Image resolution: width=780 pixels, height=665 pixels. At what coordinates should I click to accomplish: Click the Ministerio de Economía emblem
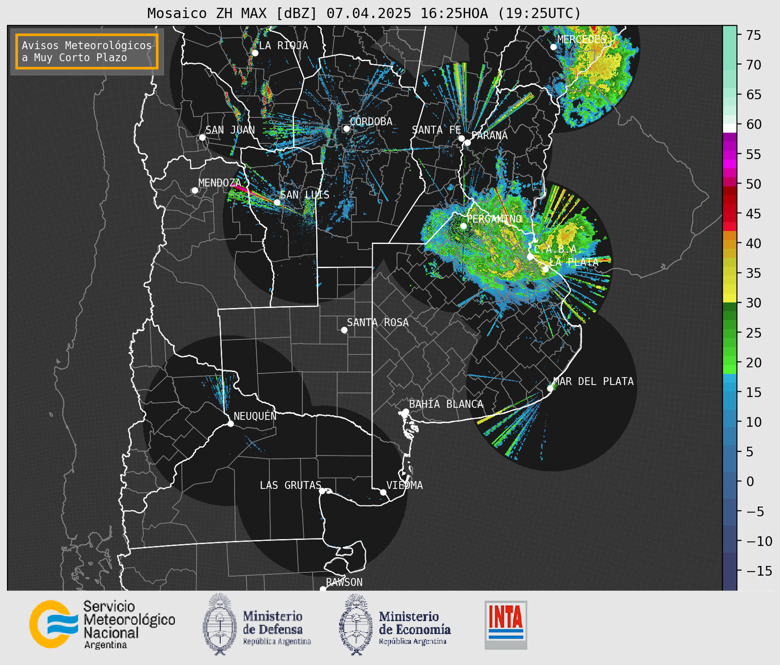(356, 624)
